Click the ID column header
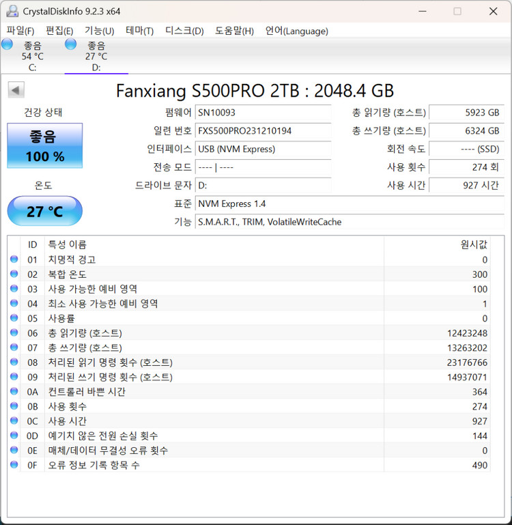This screenshot has height=525, width=512. coord(33,244)
